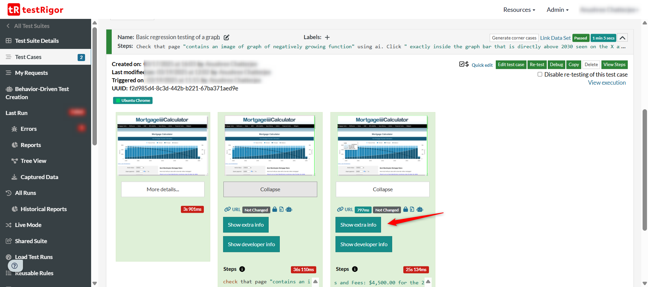The width and height of the screenshot is (648, 287).
Task: Open the Admin dropdown menu
Action: 558,10
